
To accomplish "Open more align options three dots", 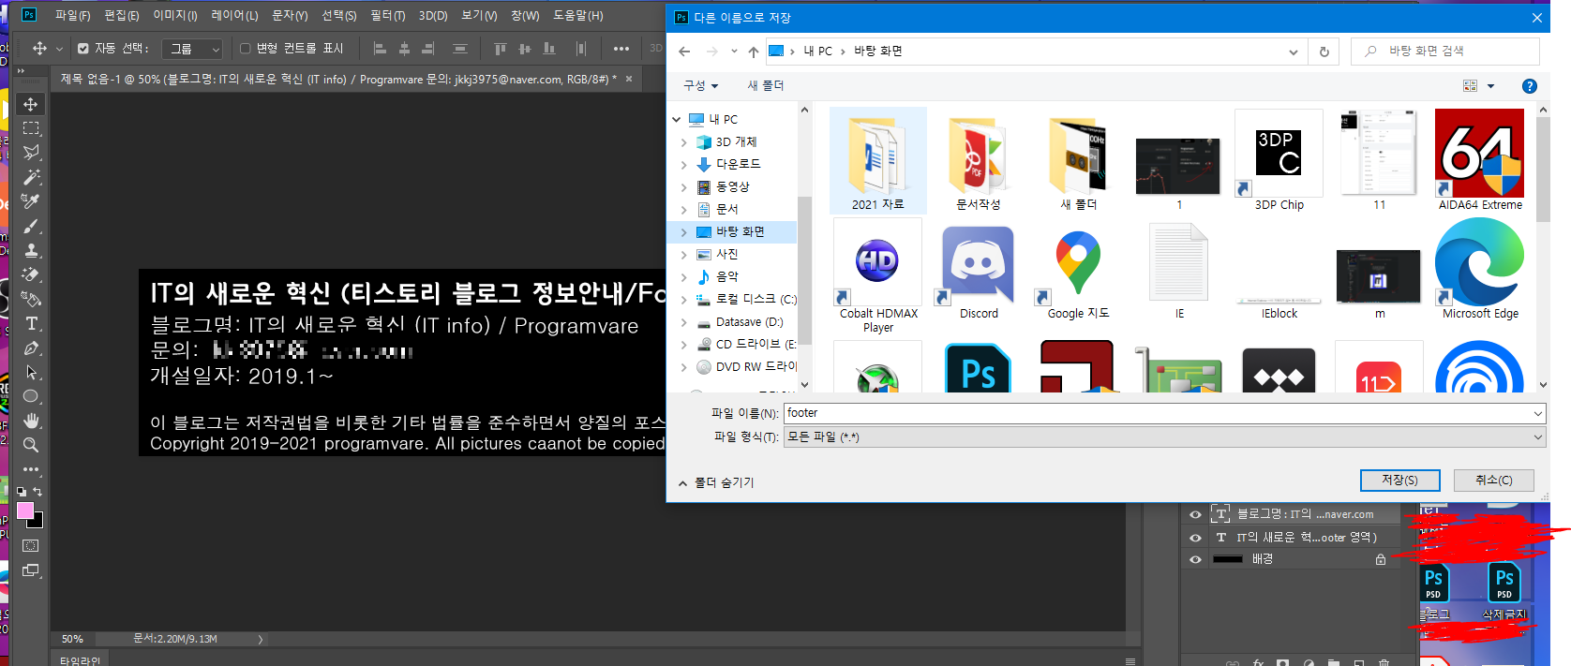I will click(621, 49).
